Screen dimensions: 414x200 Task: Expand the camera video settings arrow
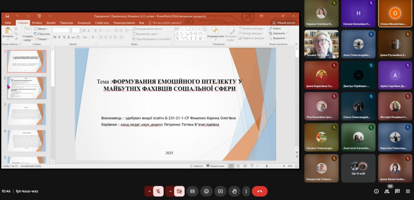170,191
